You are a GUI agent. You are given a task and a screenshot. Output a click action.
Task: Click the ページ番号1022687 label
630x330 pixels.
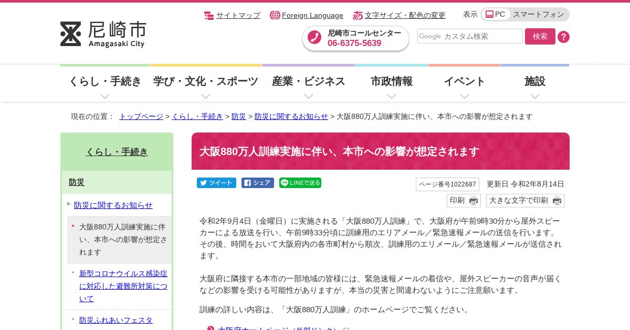click(447, 184)
